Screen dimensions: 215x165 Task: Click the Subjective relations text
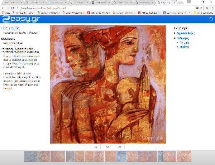pos(13,43)
